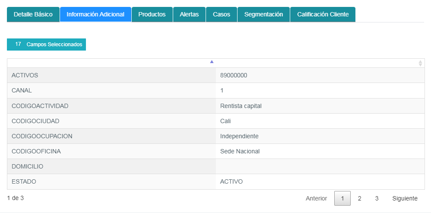The image size is (431, 213).
Task: Open the Alertas tab
Action: tap(189, 14)
